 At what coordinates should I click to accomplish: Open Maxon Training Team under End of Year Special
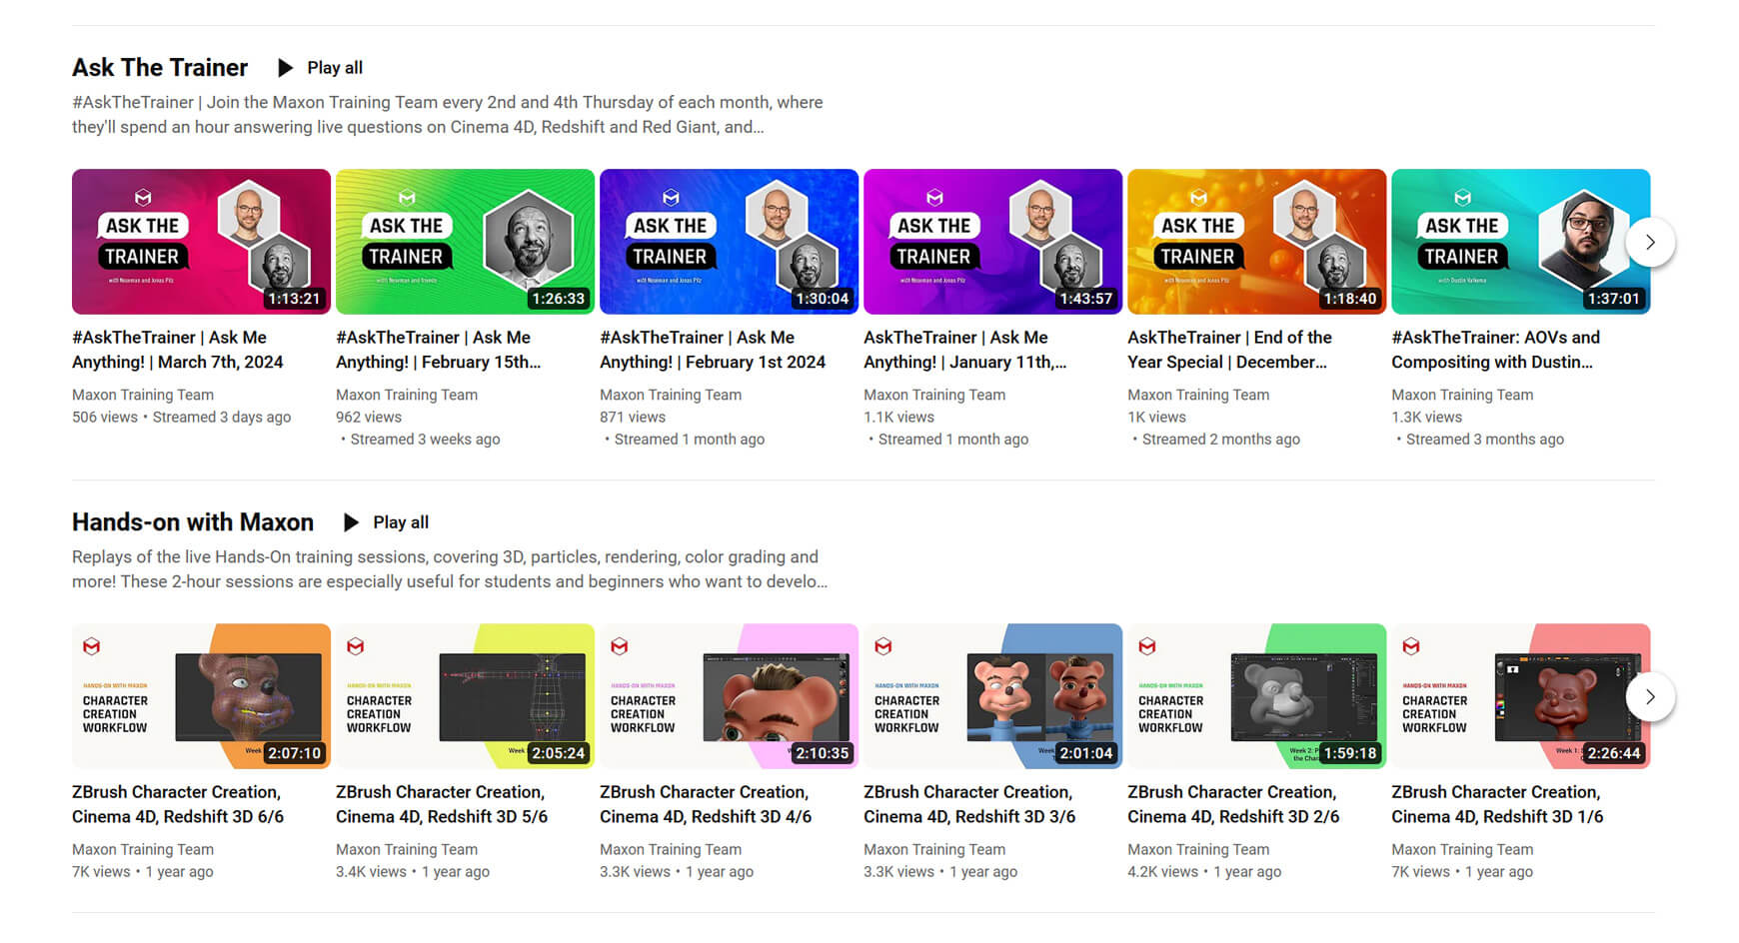(x=1198, y=395)
